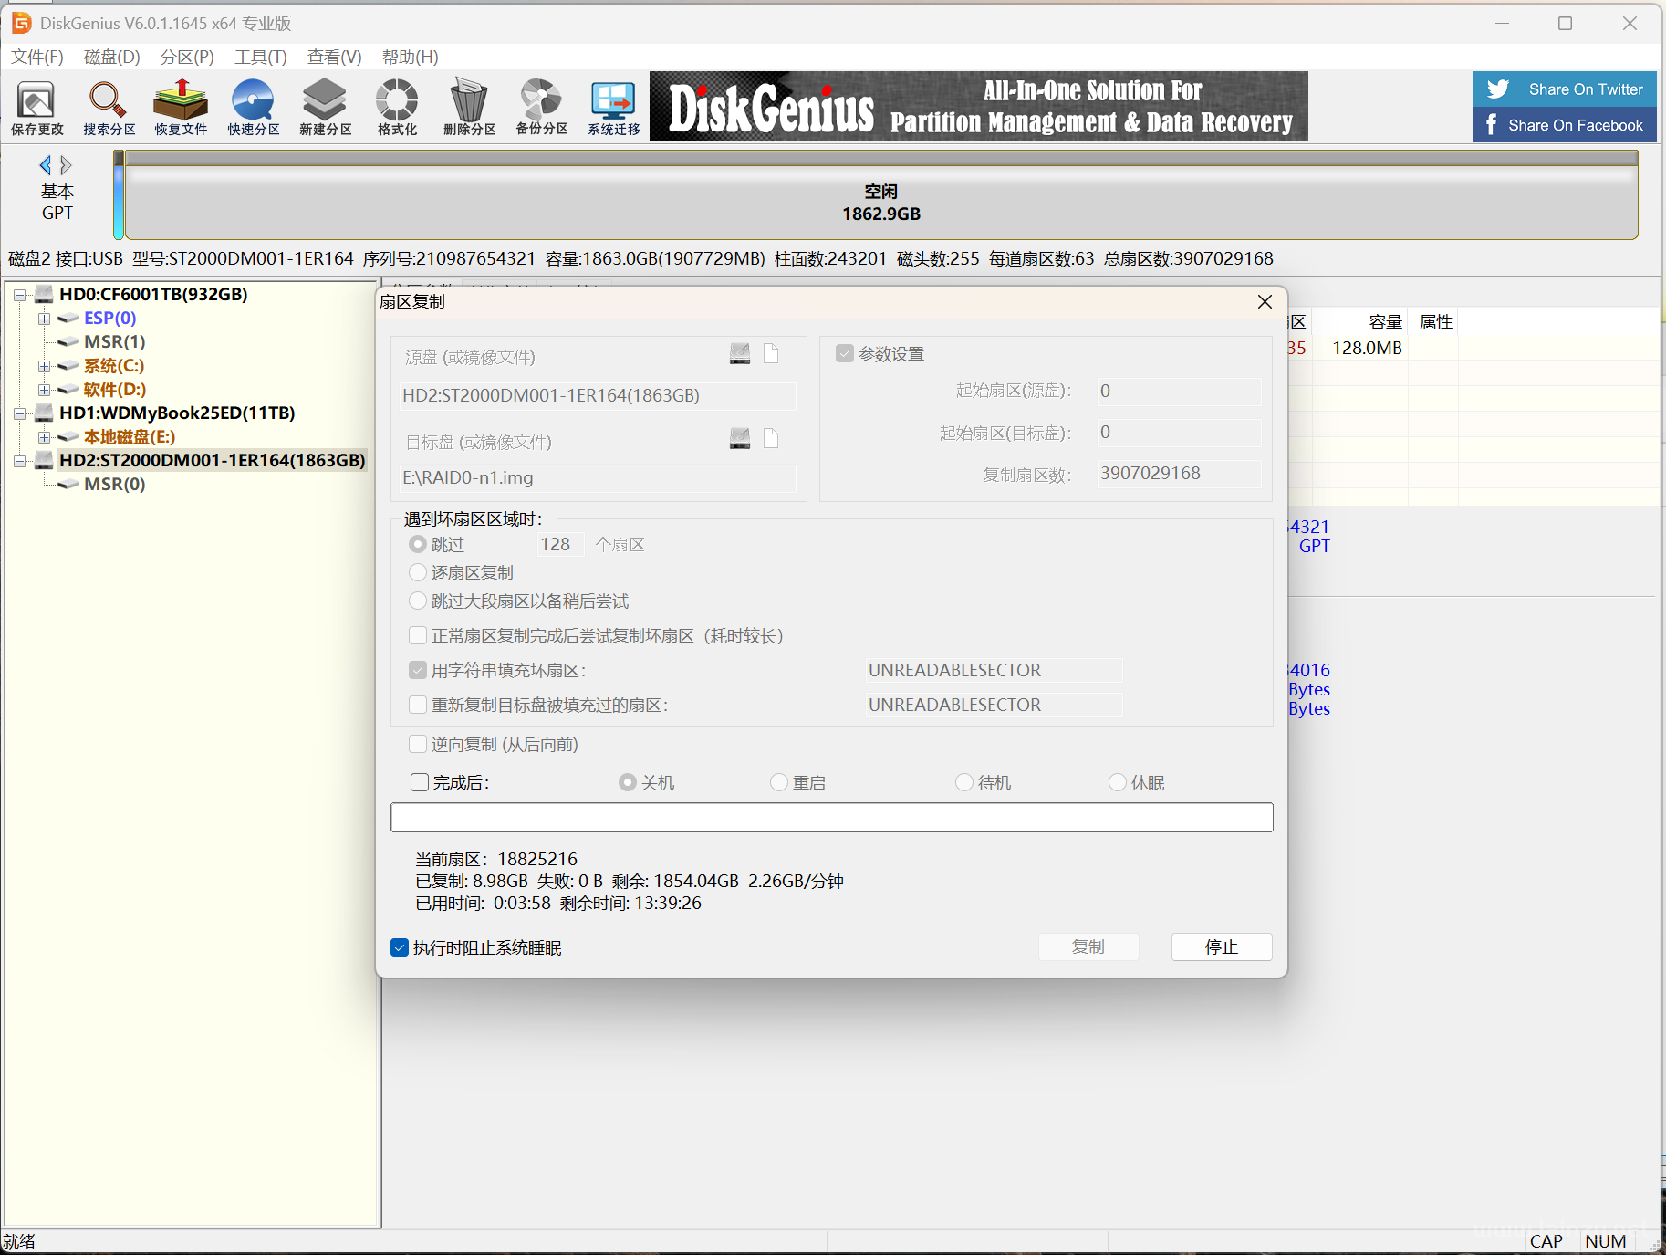Click the 快速分区 quick partition icon
Screen dimensions: 1666x1255
pyautogui.click(x=253, y=107)
